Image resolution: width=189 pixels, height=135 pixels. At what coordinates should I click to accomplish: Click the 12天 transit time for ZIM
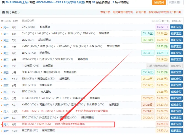click(x=15, y=79)
